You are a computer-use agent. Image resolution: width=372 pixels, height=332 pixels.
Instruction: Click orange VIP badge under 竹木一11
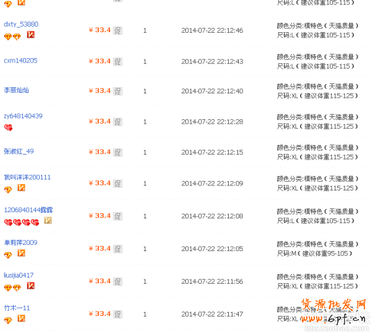coord(21,319)
